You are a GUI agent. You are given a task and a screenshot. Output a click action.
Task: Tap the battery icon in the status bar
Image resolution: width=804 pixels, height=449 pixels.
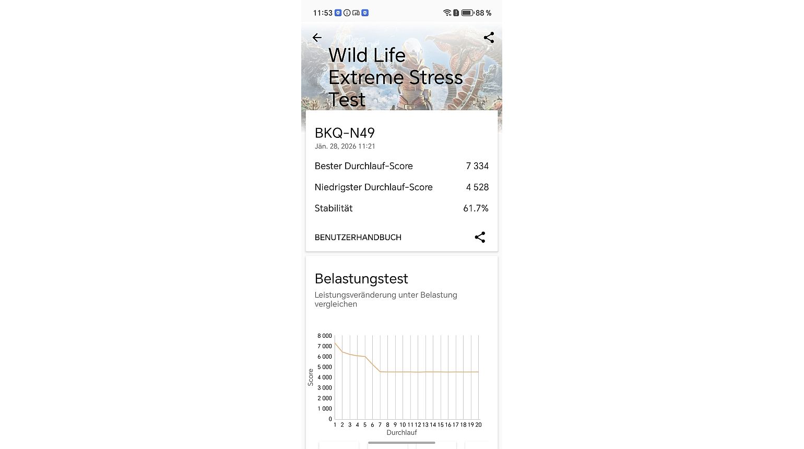(467, 13)
